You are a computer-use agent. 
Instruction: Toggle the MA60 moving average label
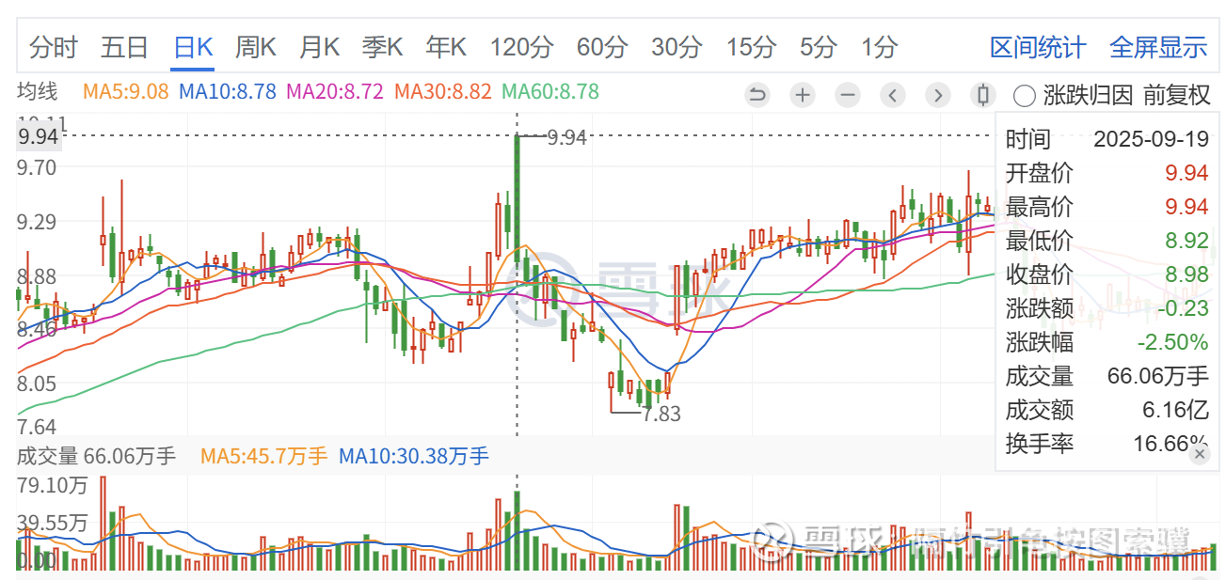click(550, 92)
